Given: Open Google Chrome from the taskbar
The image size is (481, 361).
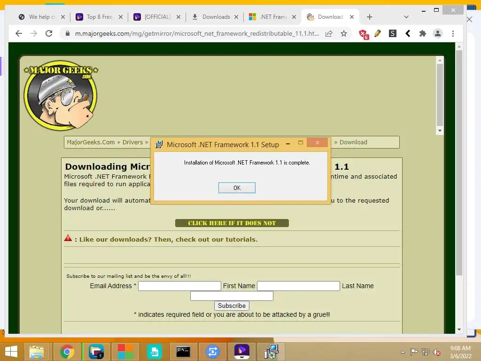Looking at the screenshot, I should click(67, 352).
